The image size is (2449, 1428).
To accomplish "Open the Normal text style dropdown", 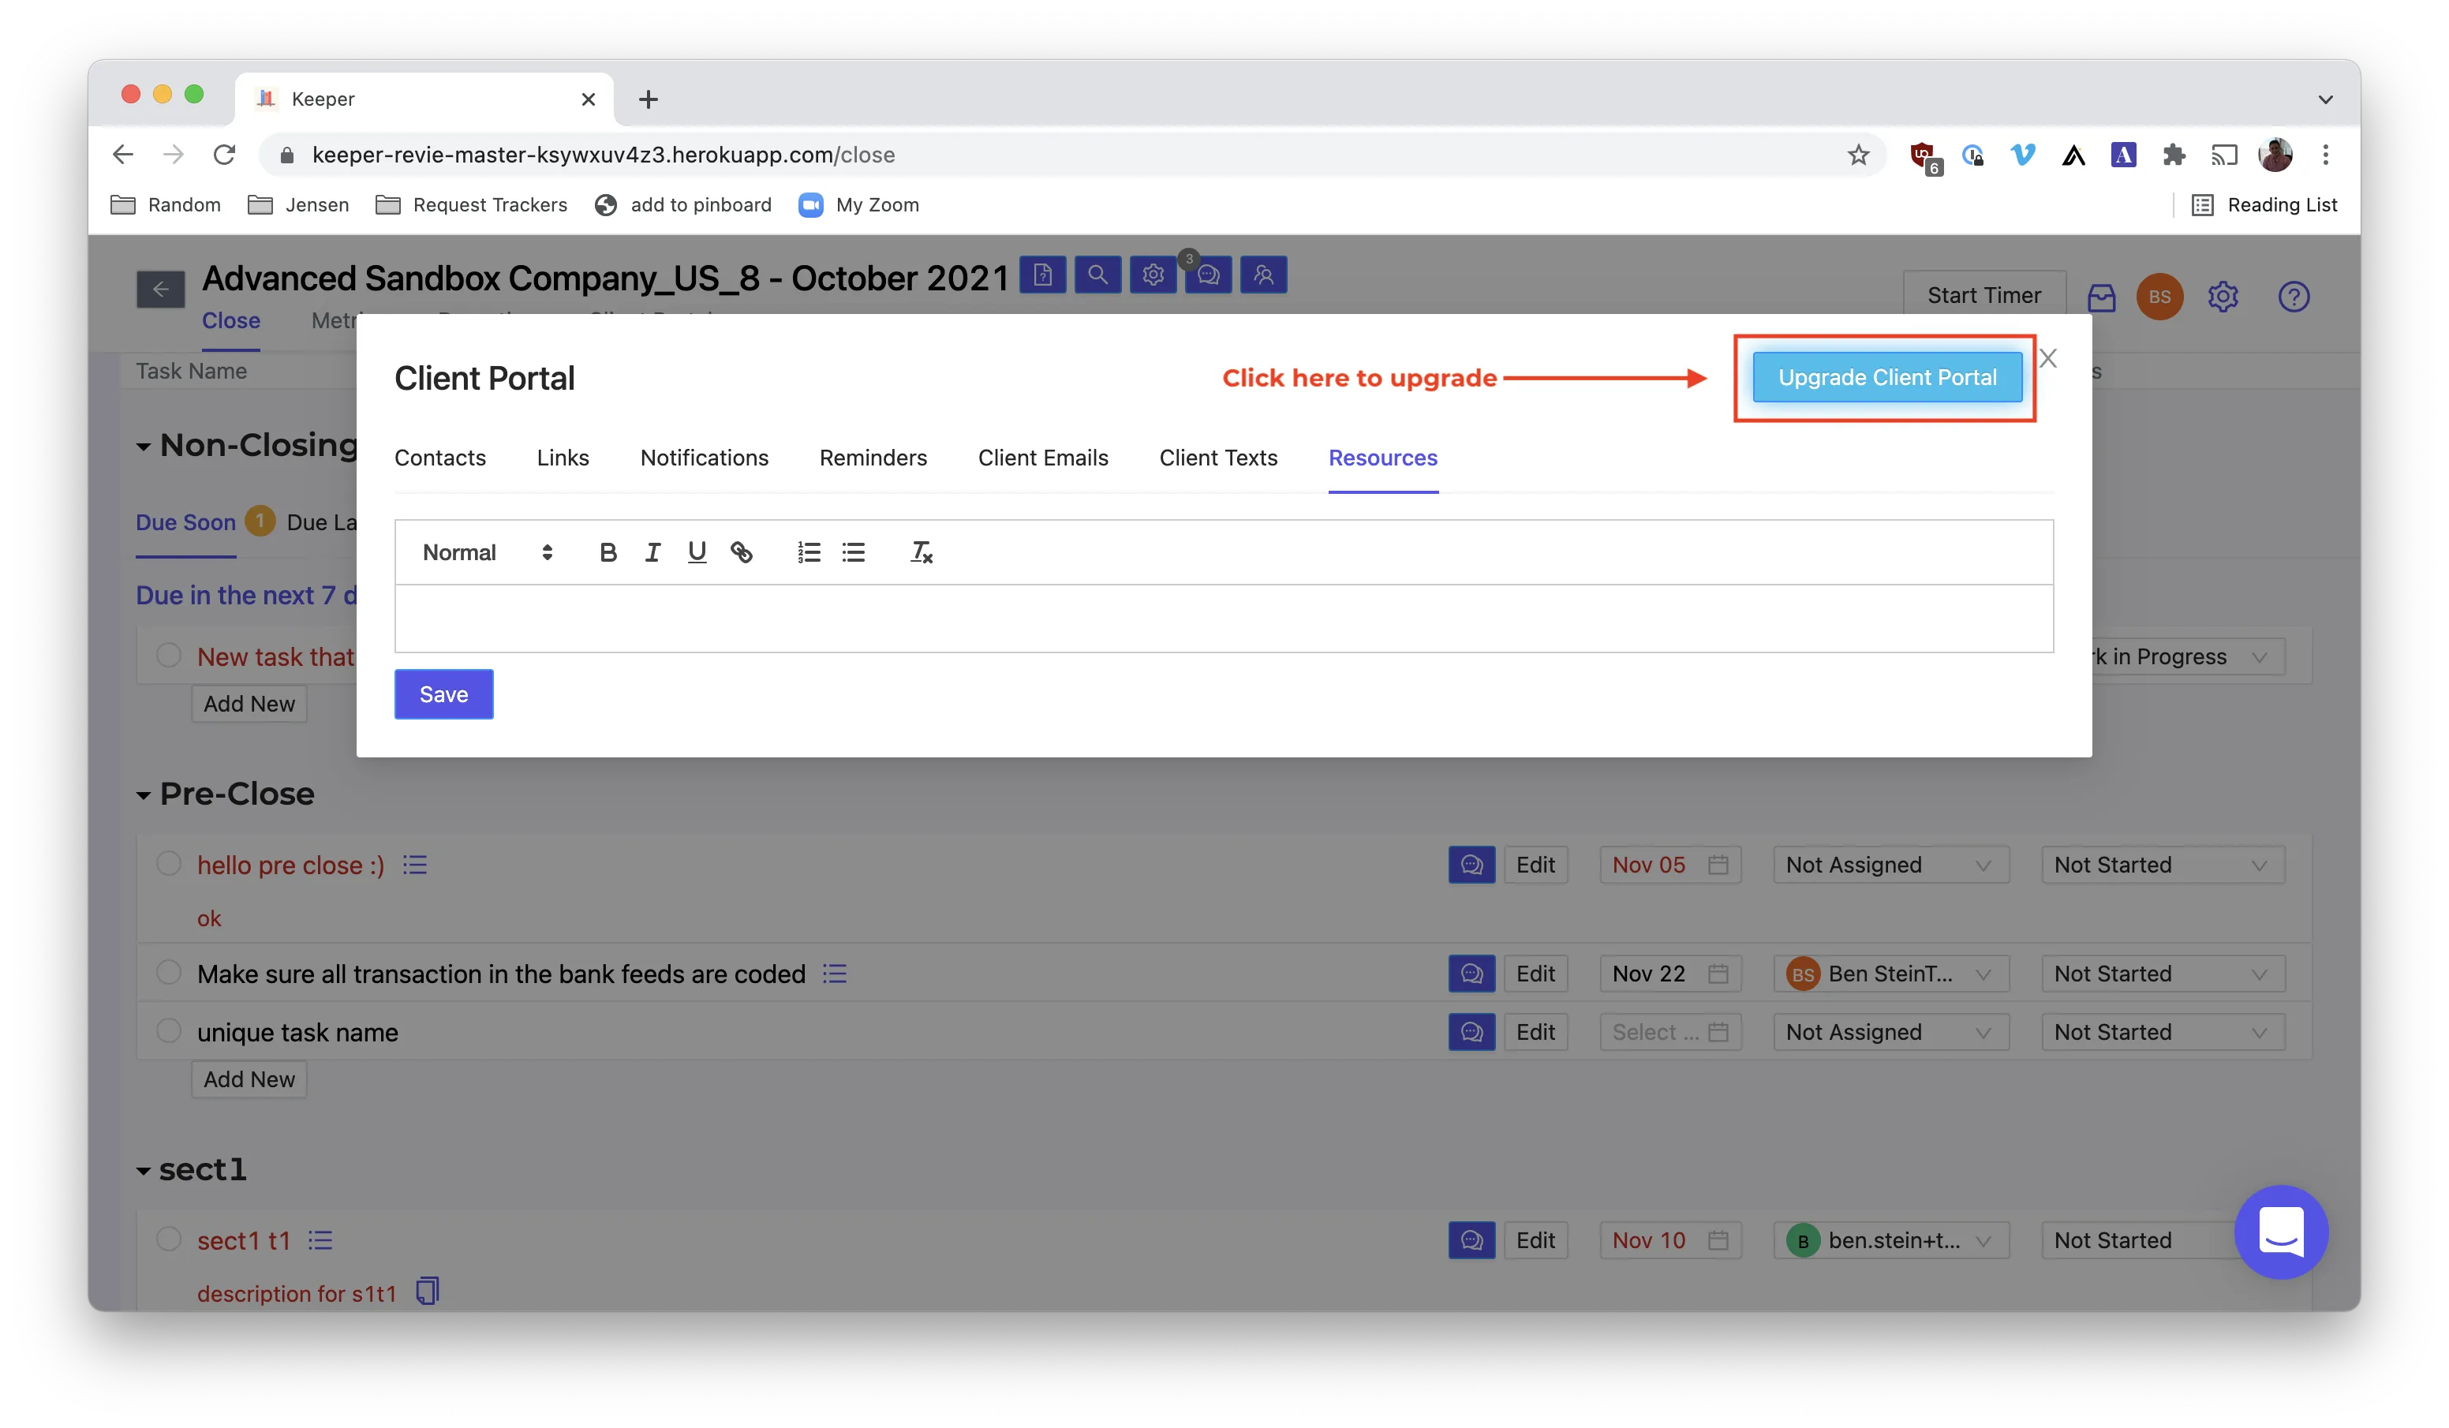I will coord(487,552).
